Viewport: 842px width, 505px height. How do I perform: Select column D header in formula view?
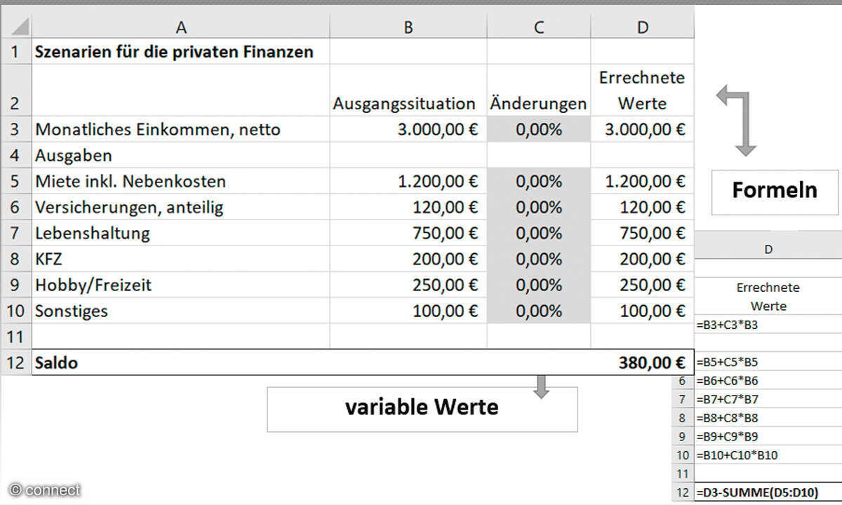(768, 249)
